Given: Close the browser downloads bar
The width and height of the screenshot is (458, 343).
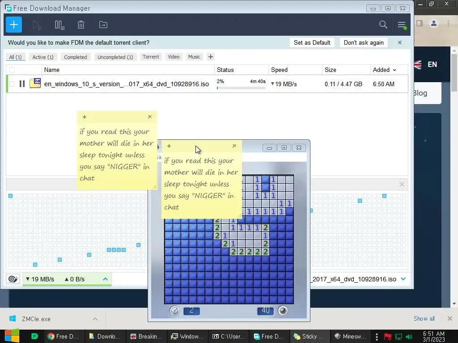Looking at the screenshot, I should [x=450, y=318].
